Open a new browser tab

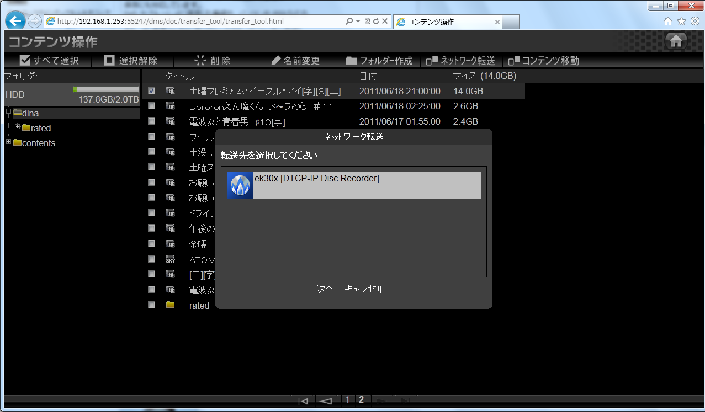coord(511,22)
